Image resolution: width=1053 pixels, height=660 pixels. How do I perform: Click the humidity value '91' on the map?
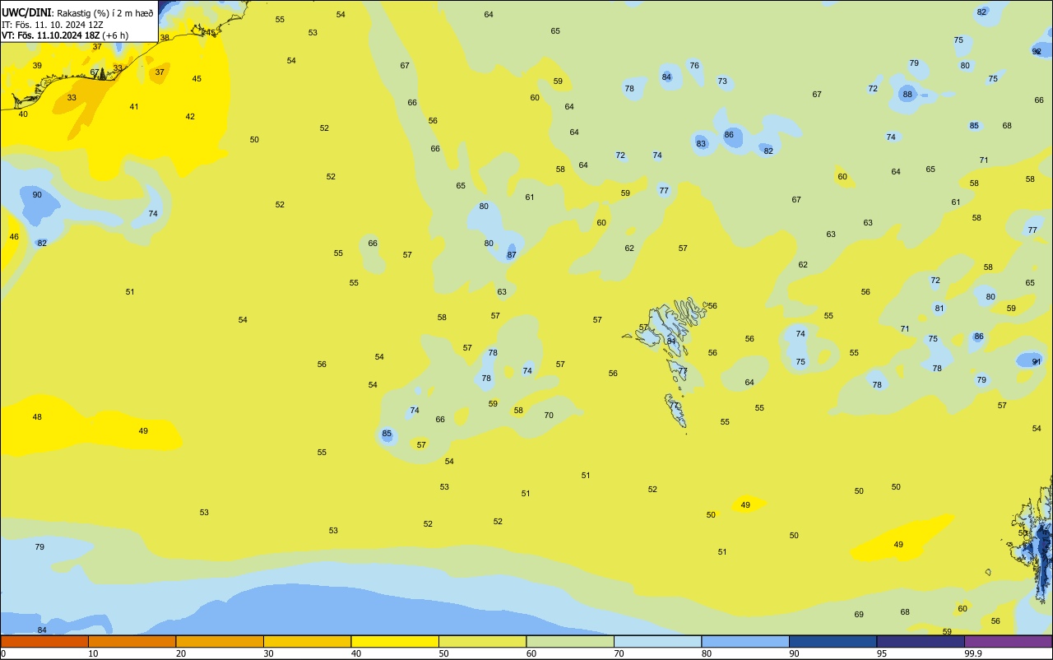(x=1037, y=361)
